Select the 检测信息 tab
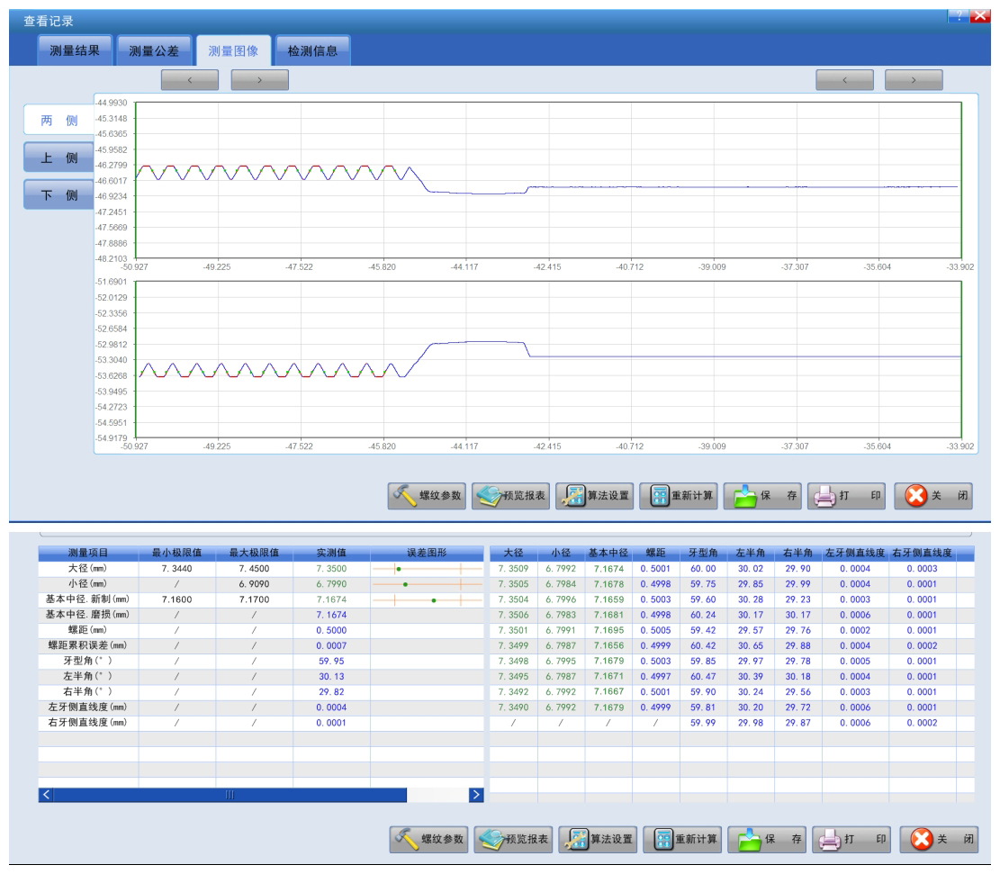The image size is (1000, 874). pos(312,50)
